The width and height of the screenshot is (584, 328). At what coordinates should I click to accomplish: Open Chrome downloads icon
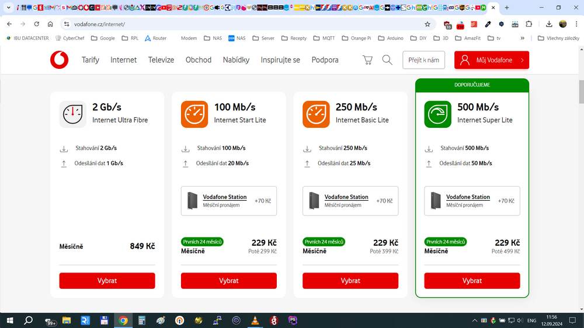coord(549,24)
